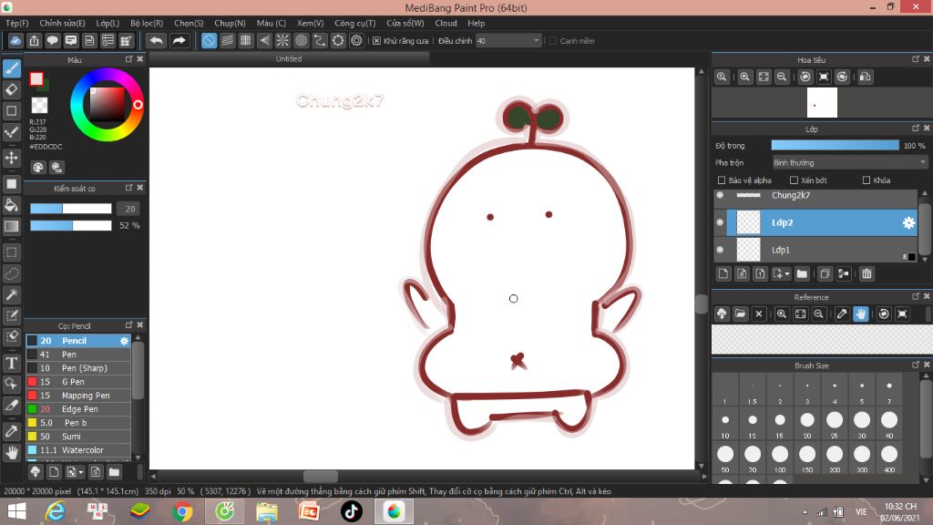Viewport: 933px width, 525px height.
Task: Open the Công cụ(T) menu
Action: click(x=354, y=23)
